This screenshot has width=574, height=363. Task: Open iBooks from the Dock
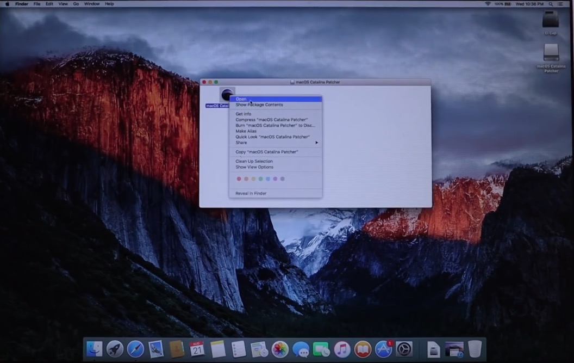(363, 349)
